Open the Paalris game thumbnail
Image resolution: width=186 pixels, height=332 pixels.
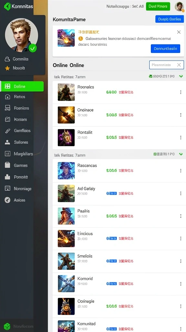[x=66, y=216]
